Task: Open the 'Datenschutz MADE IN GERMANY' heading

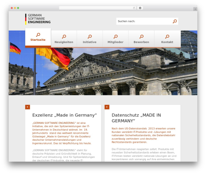Action: (x=136, y=118)
